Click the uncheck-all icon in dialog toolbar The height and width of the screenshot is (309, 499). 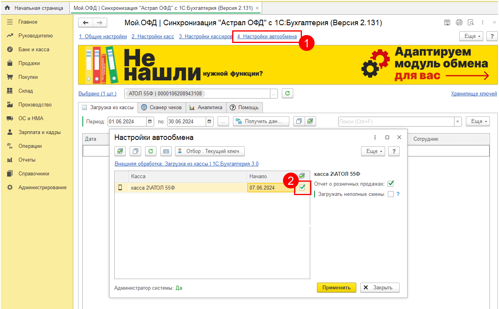pos(135,151)
